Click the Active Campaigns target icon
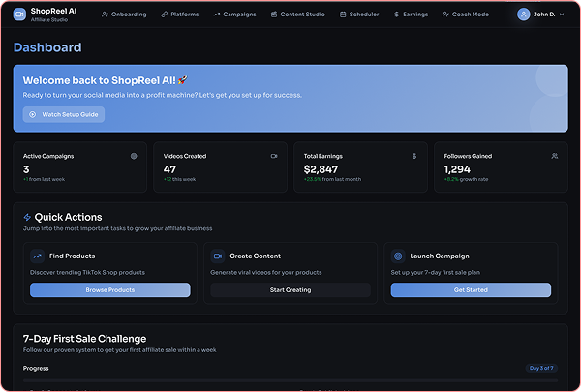This screenshot has height=392, width=581. pyautogui.click(x=134, y=155)
